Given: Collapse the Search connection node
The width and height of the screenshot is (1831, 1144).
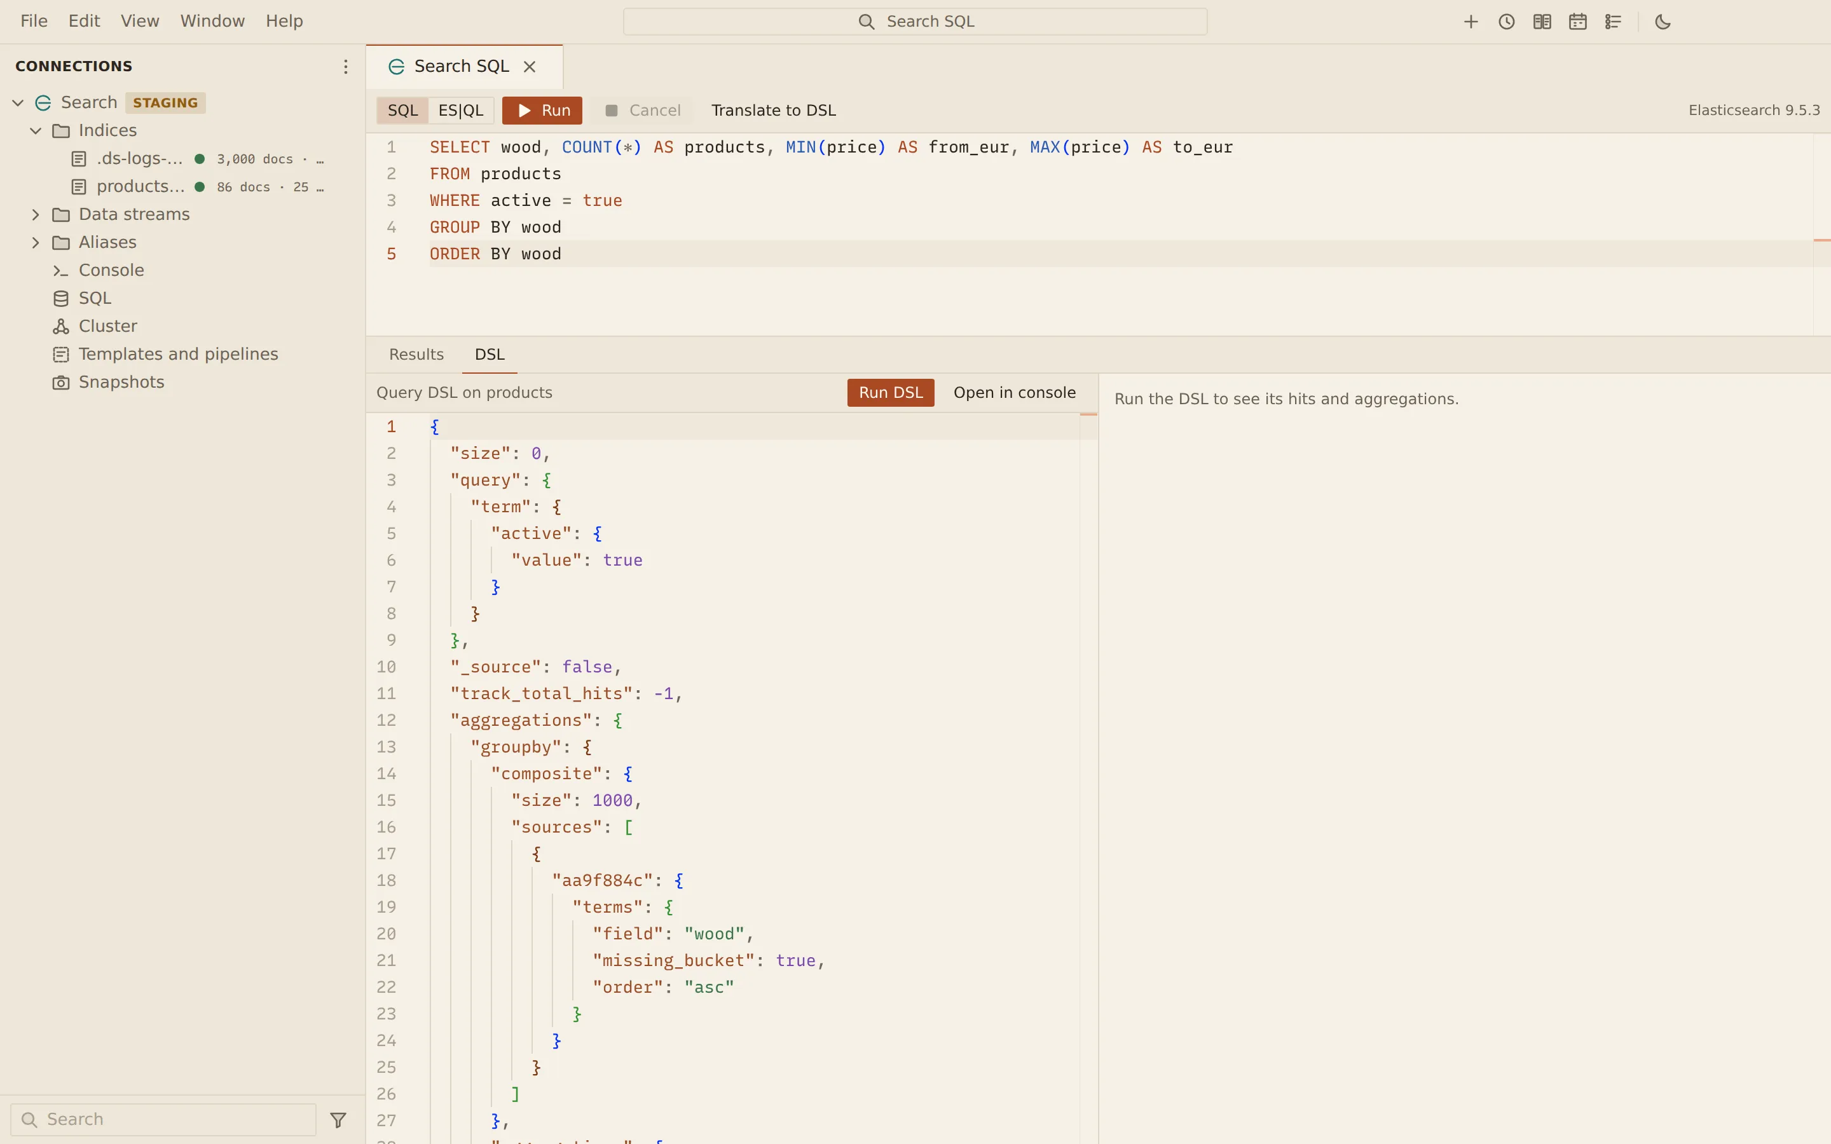Looking at the screenshot, I should [18, 103].
